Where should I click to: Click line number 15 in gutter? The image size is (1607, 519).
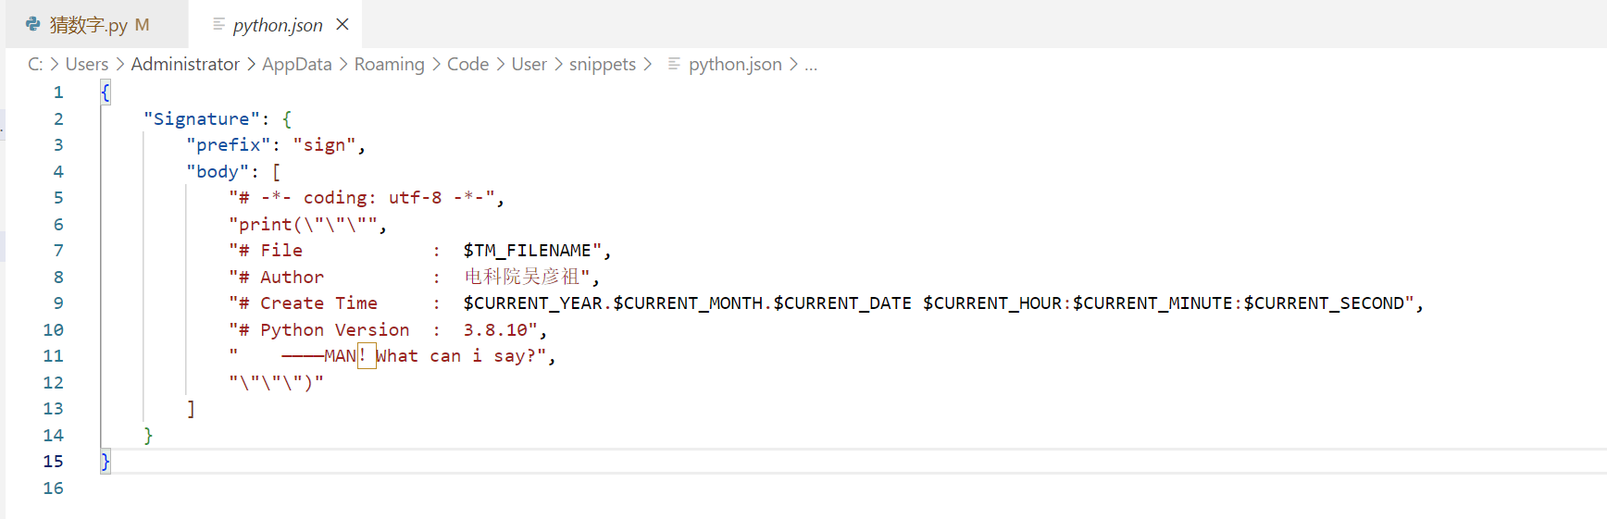click(x=54, y=462)
